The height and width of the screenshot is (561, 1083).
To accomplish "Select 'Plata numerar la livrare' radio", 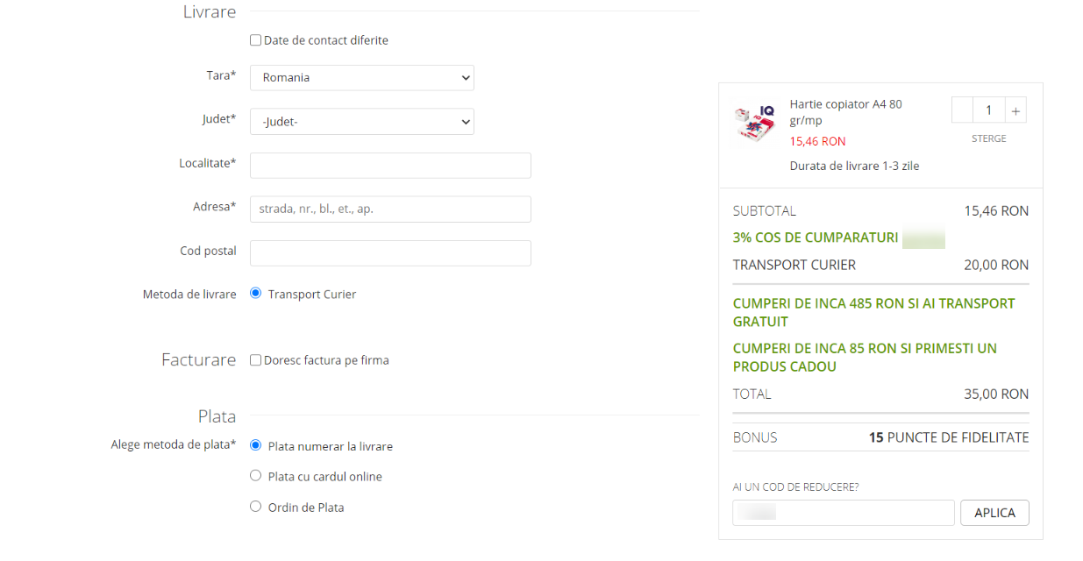I will tap(256, 445).
